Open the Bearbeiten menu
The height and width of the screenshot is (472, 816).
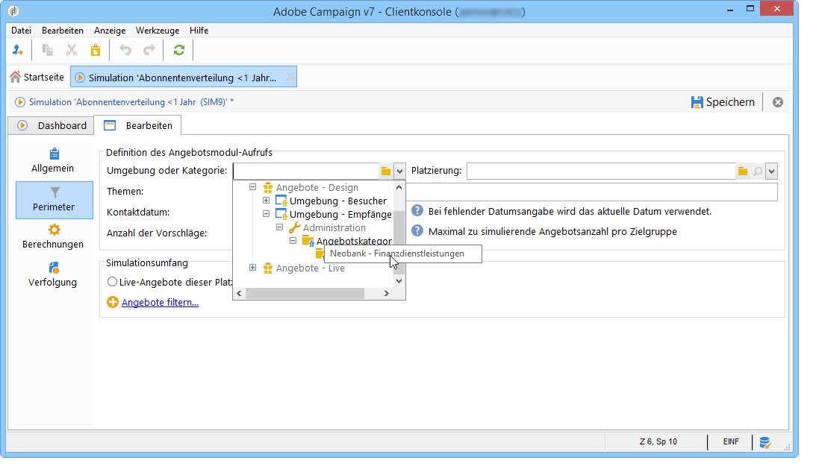(63, 31)
